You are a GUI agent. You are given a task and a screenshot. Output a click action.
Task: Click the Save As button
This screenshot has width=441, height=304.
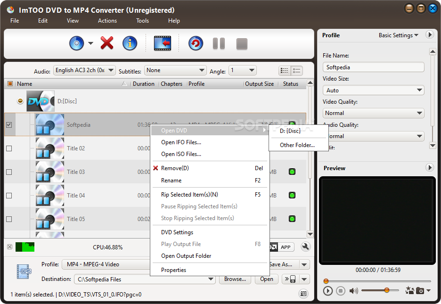point(284,264)
